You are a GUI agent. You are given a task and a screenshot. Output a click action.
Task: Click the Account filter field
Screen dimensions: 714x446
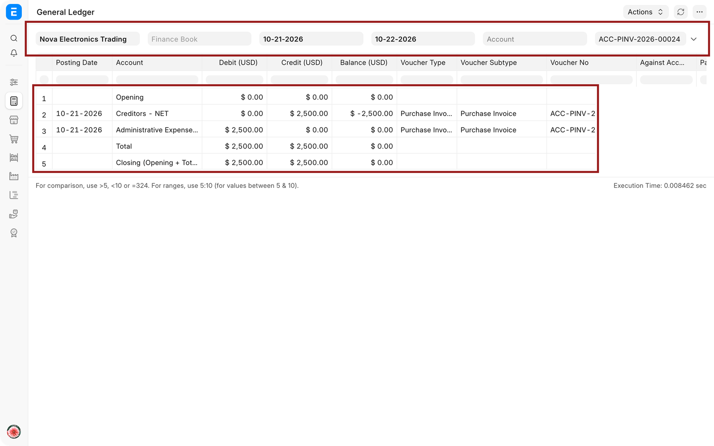coord(535,39)
